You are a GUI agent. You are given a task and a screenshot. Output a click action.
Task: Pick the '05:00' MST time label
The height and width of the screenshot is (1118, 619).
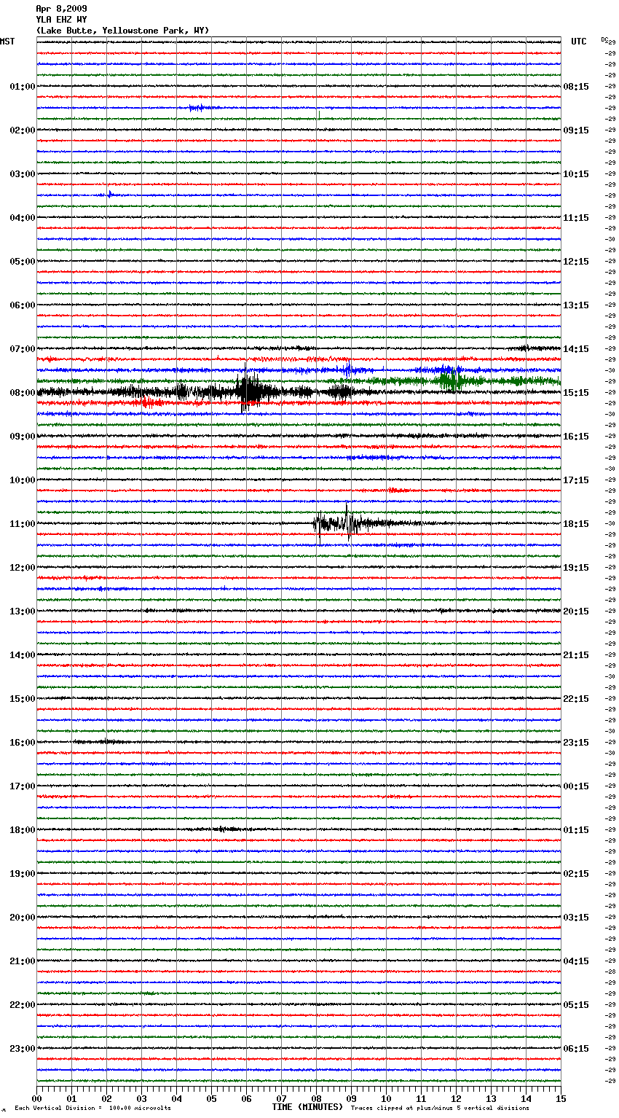click(23, 262)
